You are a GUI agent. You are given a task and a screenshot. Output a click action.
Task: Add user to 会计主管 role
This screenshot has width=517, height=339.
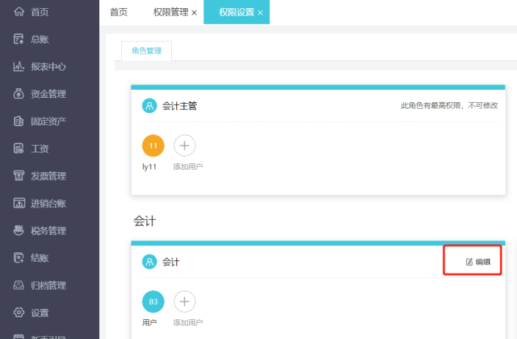click(x=184, y=146)
